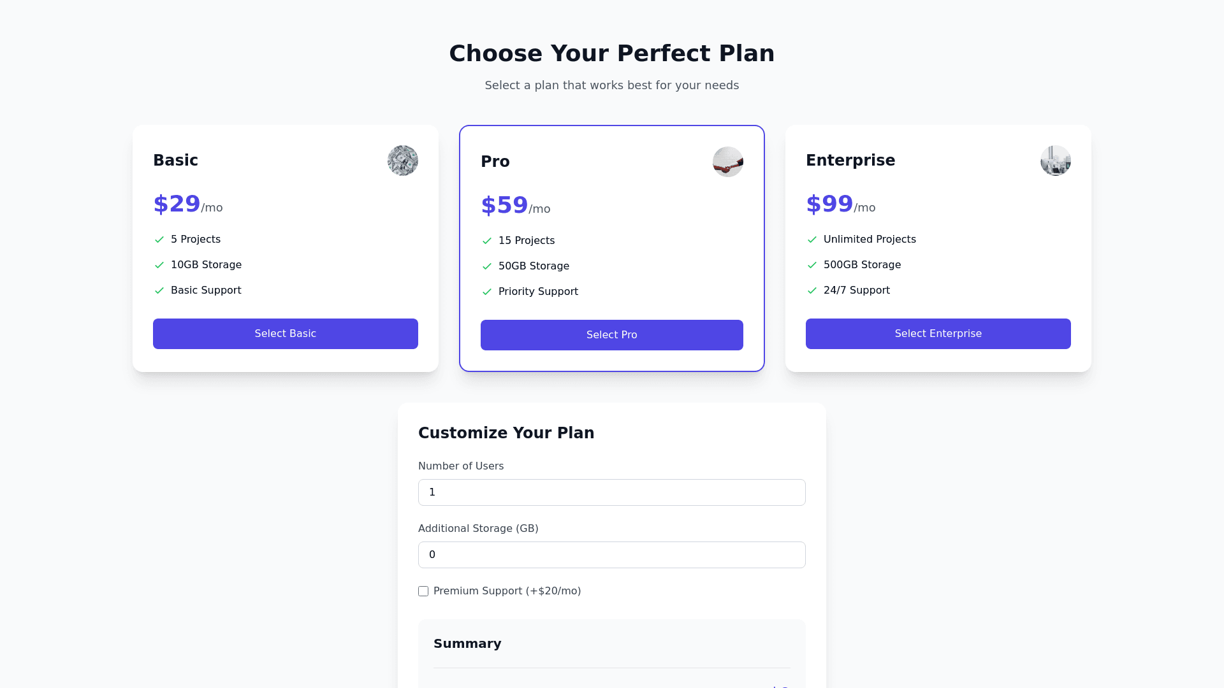Click the Premium Support (+$20/mo) label
This screenshot has height=688, width=1224.
507,591
